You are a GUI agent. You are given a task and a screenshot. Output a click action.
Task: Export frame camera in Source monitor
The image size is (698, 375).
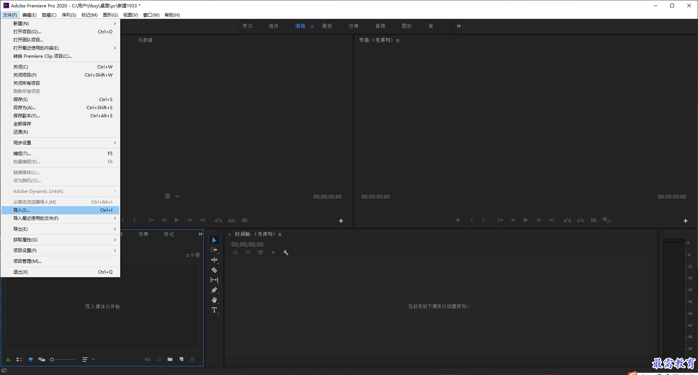(245, 220)
